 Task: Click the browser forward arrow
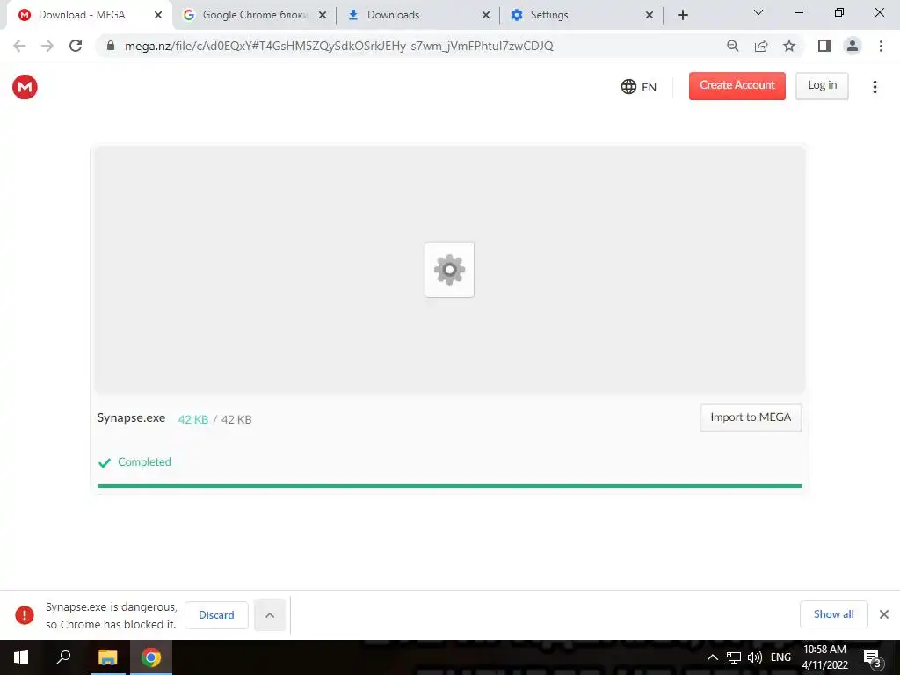(47, 46)
